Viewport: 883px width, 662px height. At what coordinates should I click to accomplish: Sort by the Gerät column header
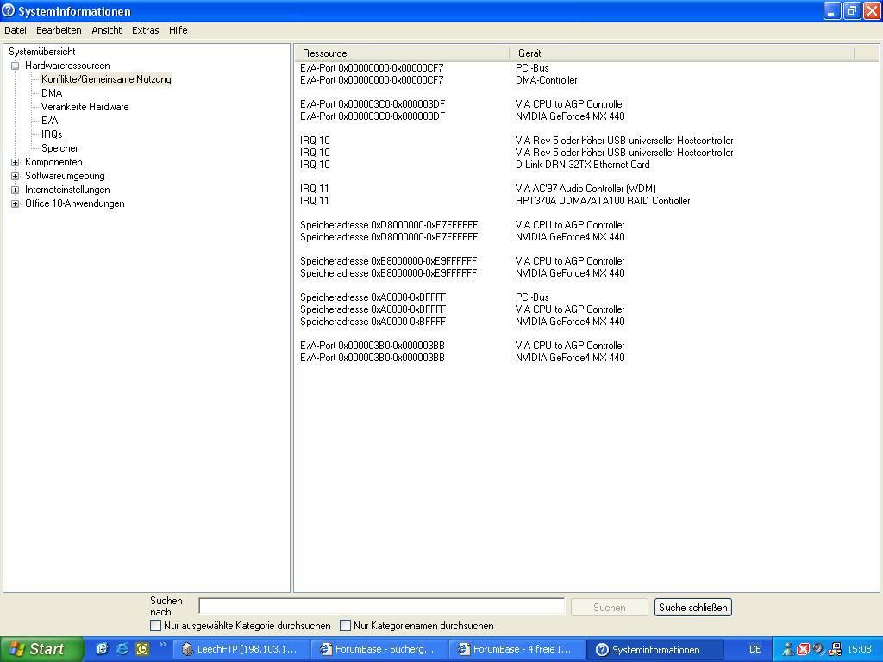point(681,53)
